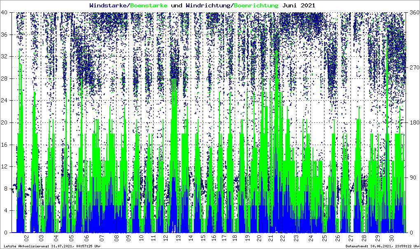Click the 90 label on direction axis
Viewport: 420px width, 249px height.
[x=413, y=178]
